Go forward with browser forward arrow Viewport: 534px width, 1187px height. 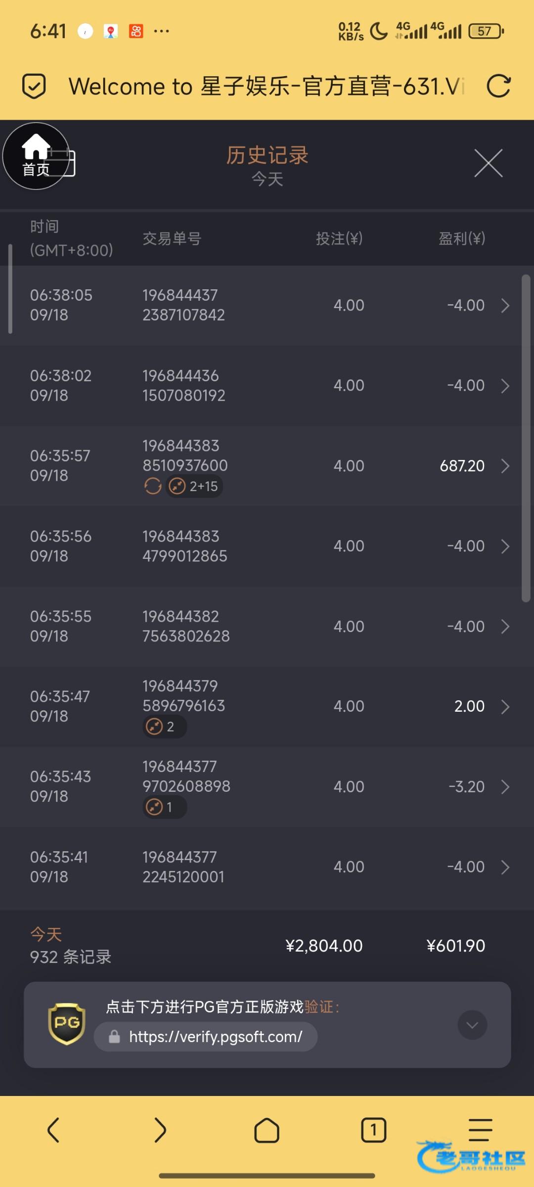(160, 1130)
